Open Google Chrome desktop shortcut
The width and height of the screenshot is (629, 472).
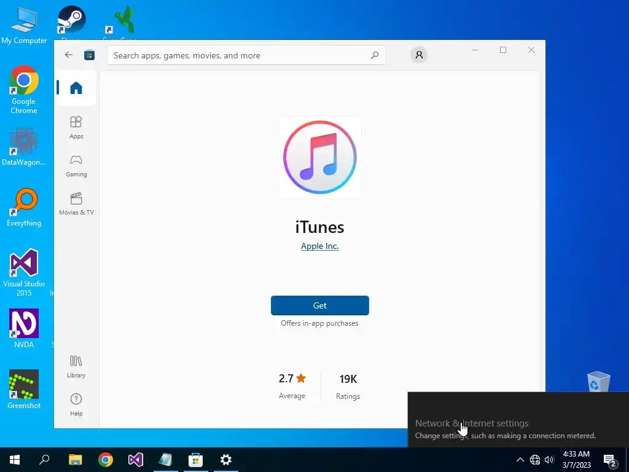click(x=24, y=90)
